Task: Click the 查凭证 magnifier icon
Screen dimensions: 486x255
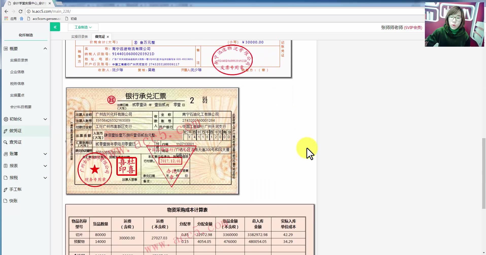Action: (x=6, y=142)
